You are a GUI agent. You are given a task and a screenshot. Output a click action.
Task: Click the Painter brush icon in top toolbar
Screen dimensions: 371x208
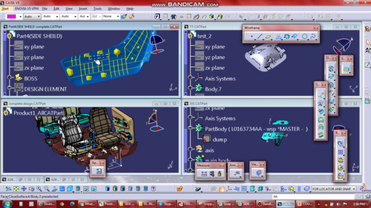point(123,16)
